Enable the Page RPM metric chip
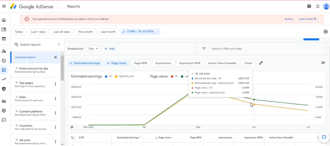Viewport: 330px width, 146px height. tap(140, 63)
